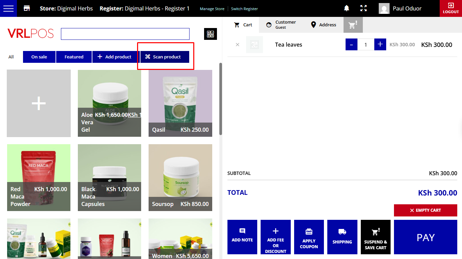Click the barcode grid icon beside search
Screen dimensions: 462x259
(x=210, y=34)
